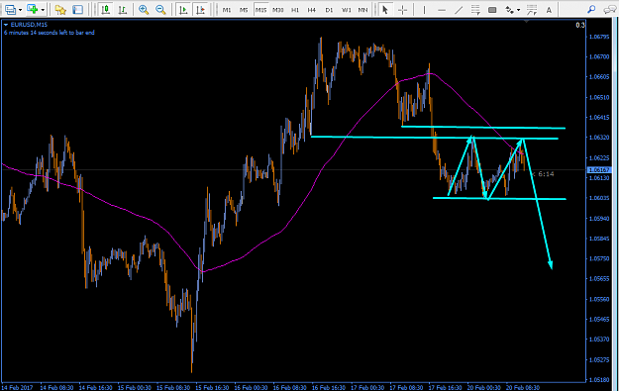Toggle chart auto scroll

pos(183,10)
